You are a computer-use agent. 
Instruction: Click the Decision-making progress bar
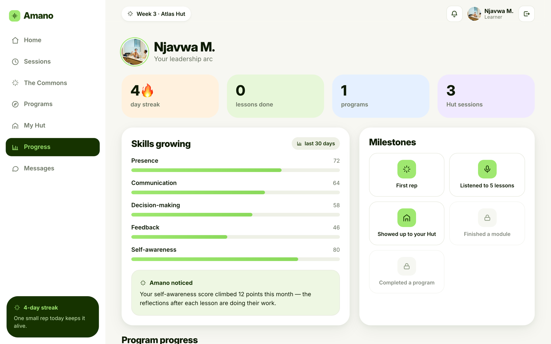coord(236,215)
